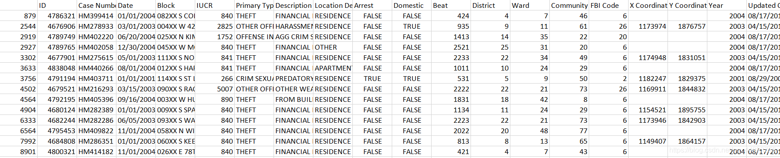Select the Year column header

(727, 5)
